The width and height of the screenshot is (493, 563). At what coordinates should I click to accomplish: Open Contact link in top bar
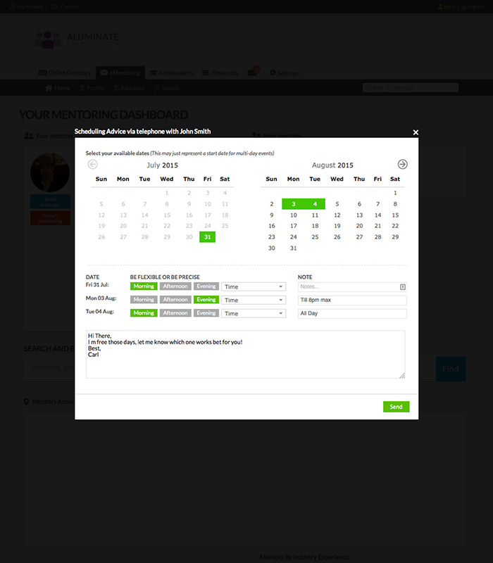65,6
